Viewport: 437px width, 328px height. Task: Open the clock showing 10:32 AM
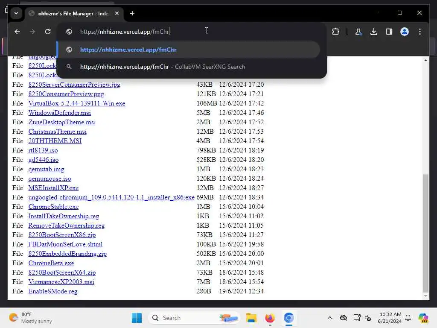pos(390,318)
